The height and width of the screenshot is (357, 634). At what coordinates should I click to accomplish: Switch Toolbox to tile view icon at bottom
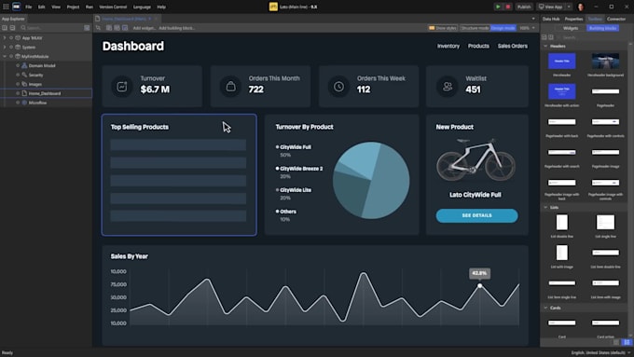pos(627,342)
